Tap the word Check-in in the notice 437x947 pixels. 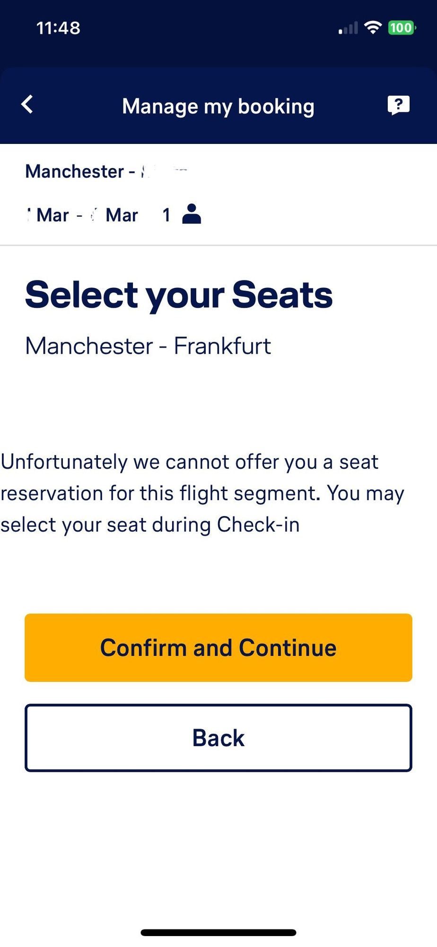point(258,525)
